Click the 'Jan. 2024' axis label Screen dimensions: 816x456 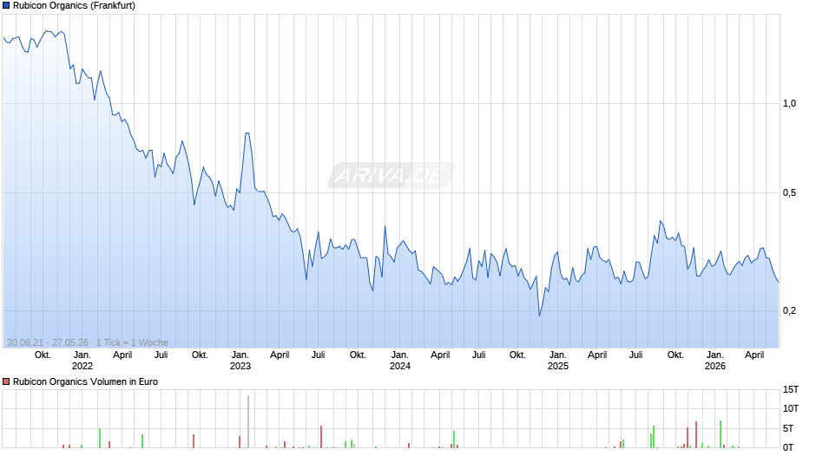click(399, 361)
